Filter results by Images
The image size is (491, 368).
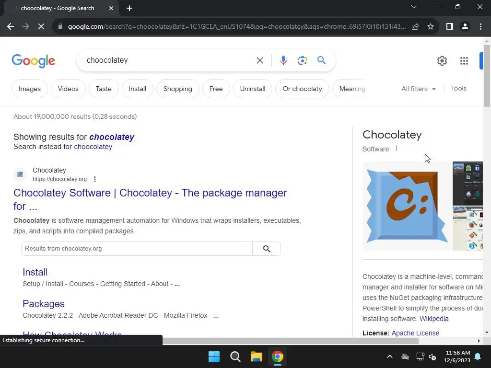(29, 89)
